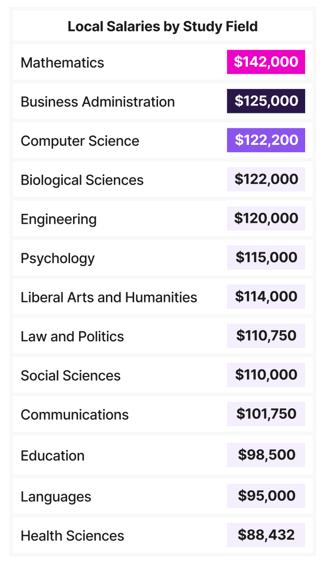Click the Languages field label

tap(56, 497)
